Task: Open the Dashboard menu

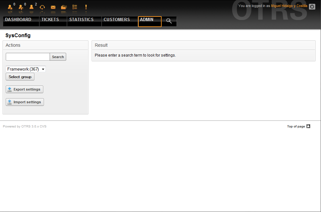Action: (18, 20)
